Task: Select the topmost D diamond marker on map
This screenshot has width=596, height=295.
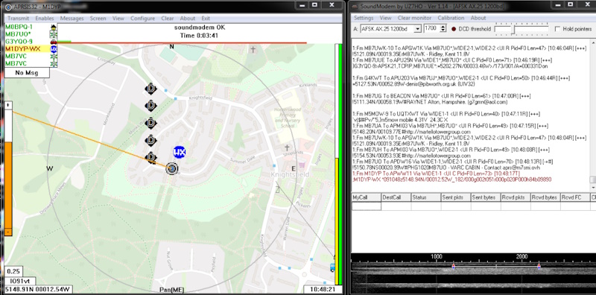Action: pyautogui.click(x=151, y=89)
